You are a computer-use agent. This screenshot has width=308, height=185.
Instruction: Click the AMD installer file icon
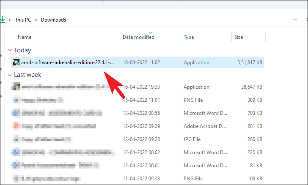tap(16, 63)
